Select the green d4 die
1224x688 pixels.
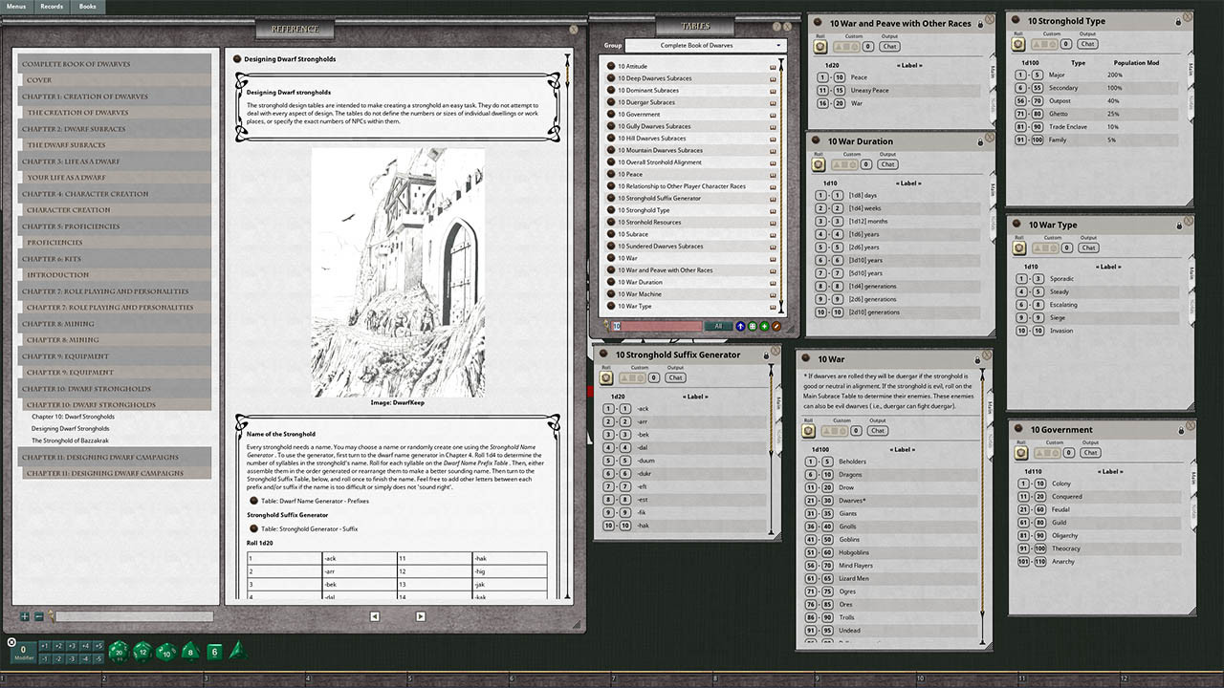click(x=238, y=653)
